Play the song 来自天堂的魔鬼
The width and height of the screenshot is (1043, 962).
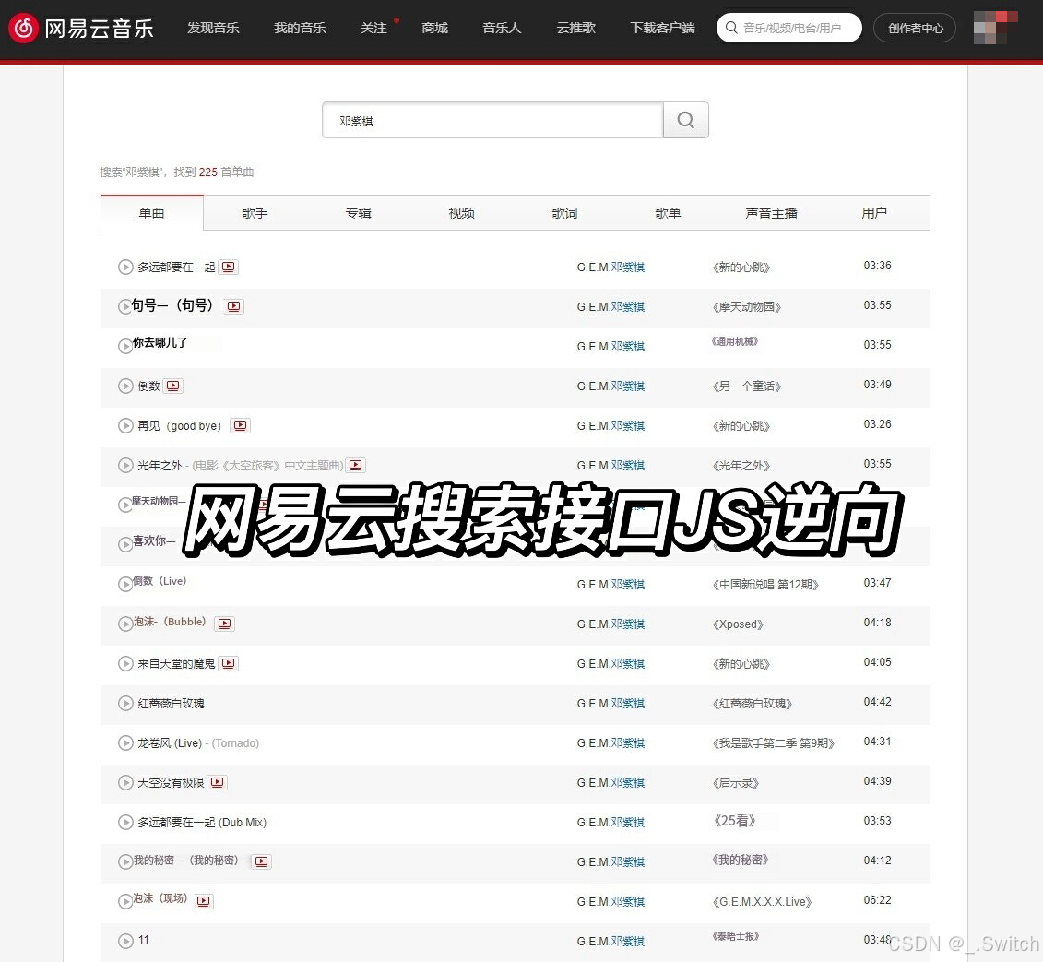coord(125,663)
